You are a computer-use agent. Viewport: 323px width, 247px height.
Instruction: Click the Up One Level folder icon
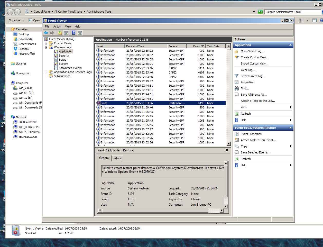[x=60, y=33]
